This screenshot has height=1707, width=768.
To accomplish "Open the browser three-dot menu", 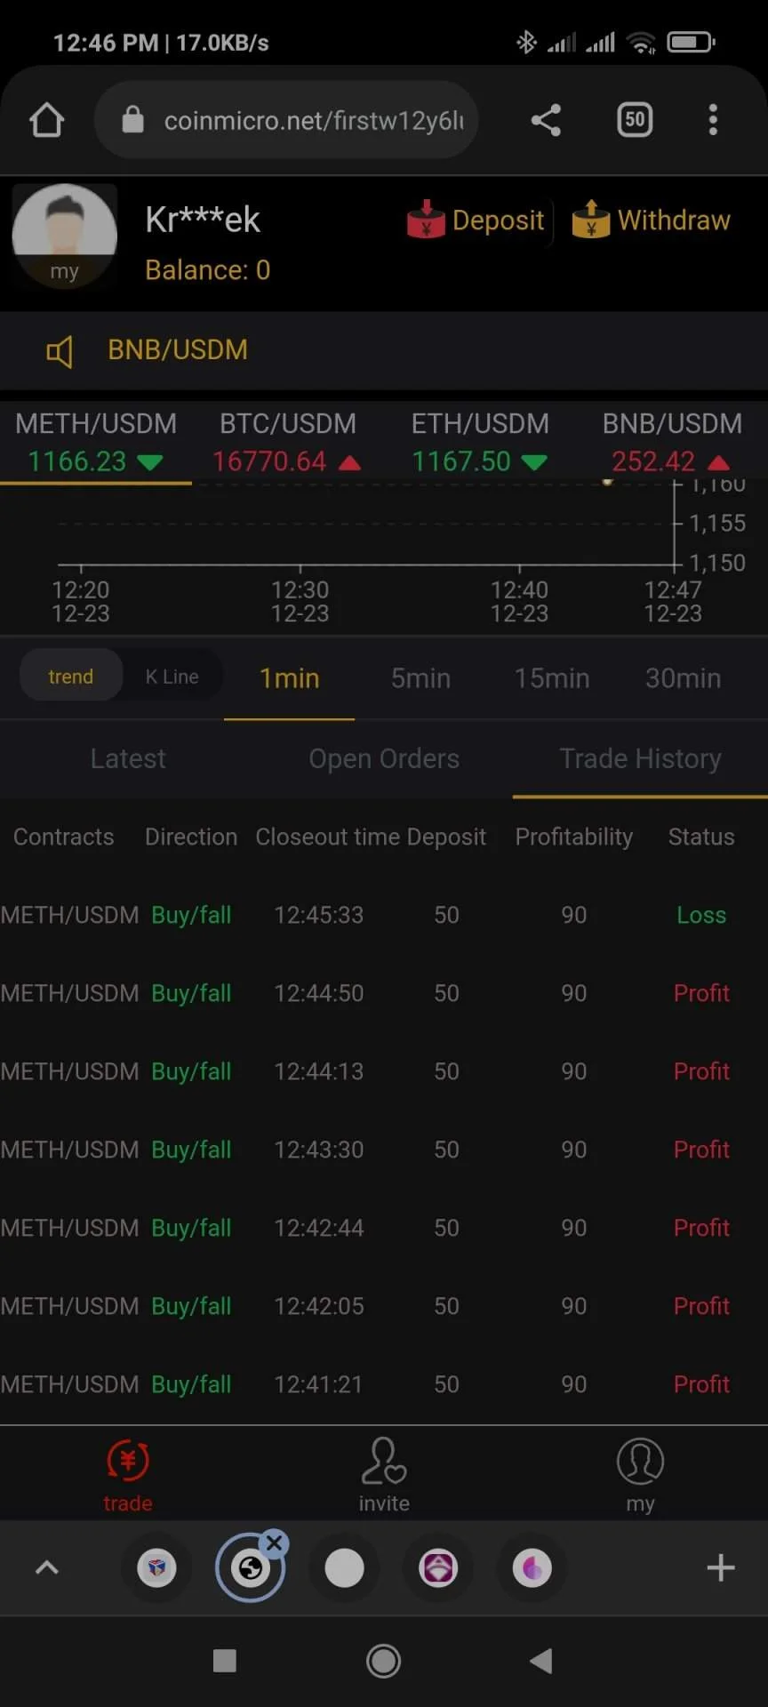I will click(x=713, y=120).
